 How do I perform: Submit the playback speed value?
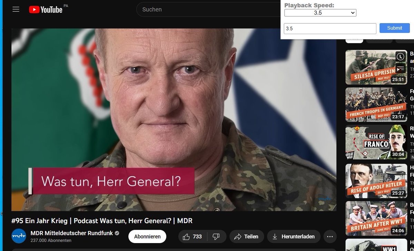[x=394, y=28]
